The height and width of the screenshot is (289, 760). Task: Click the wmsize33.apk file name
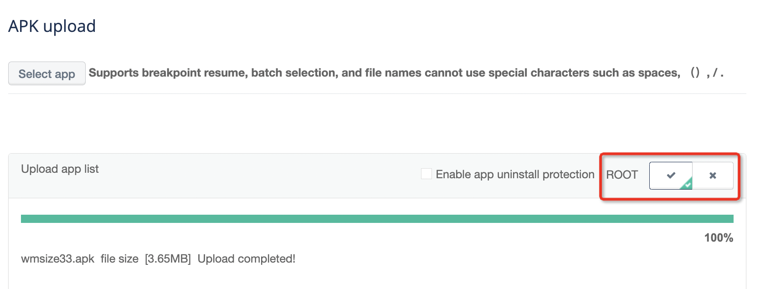pos(57,259)
